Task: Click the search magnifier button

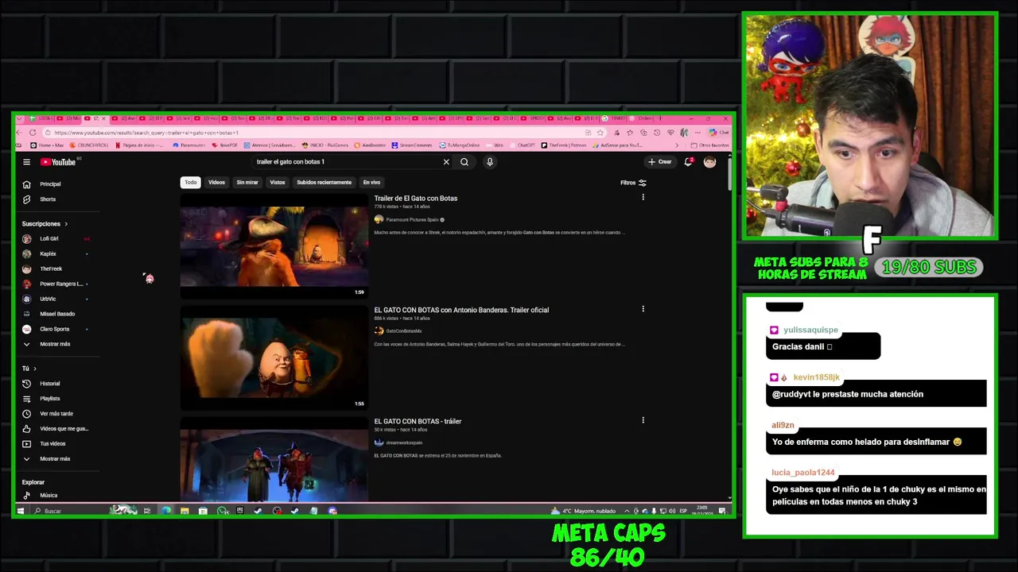Action: 464,162
